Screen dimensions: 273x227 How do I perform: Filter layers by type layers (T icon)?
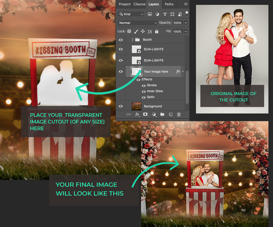tap(165, 14)
